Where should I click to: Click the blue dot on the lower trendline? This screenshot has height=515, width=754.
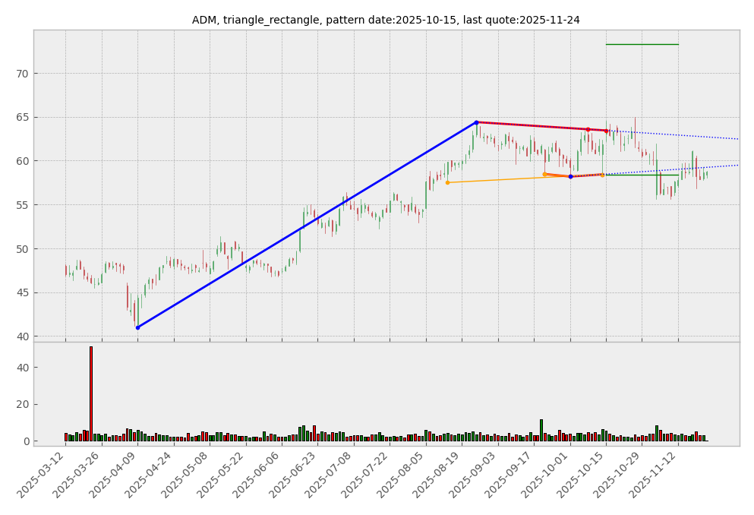click(570, 176)
